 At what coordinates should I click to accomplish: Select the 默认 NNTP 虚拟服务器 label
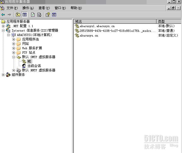coord(39,70)
